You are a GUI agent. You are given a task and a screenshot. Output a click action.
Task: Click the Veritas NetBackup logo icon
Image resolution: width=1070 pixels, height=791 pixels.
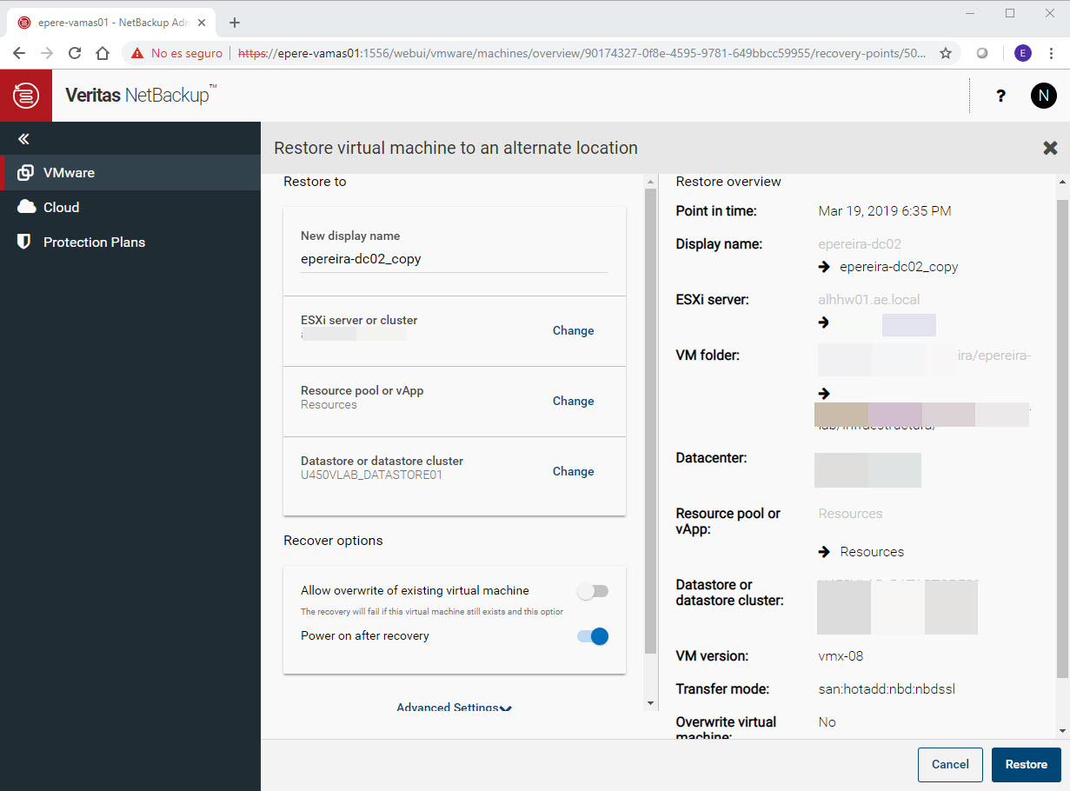[x=26, y=96]
